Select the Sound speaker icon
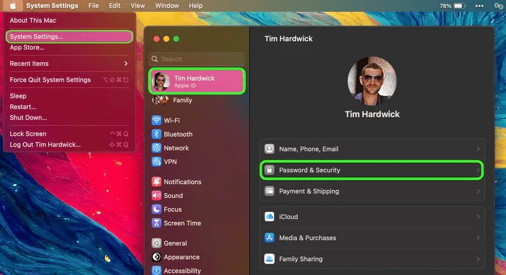The width and height of the screenshot is (506, 275). [x=156, y=196]
